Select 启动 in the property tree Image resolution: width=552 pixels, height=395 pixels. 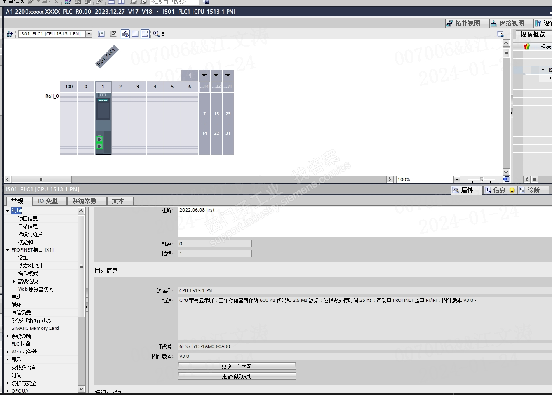[16, 297]
